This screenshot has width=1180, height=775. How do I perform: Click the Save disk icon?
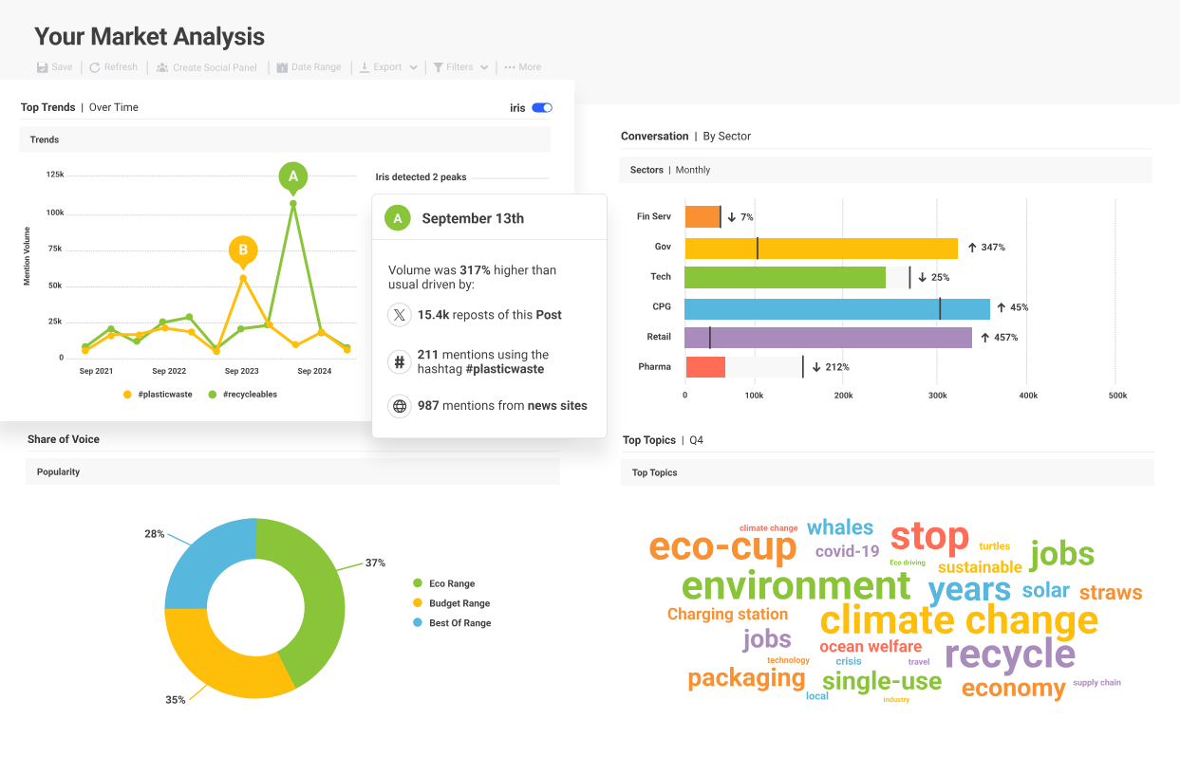click(42, 67)
